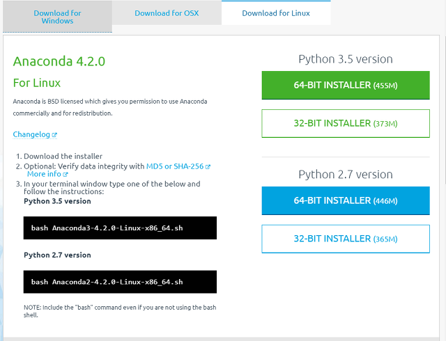The image size is (446, 341).
Task: Download Python 2.7 64-bit installer (446M)
Action: tap(346, 200)
